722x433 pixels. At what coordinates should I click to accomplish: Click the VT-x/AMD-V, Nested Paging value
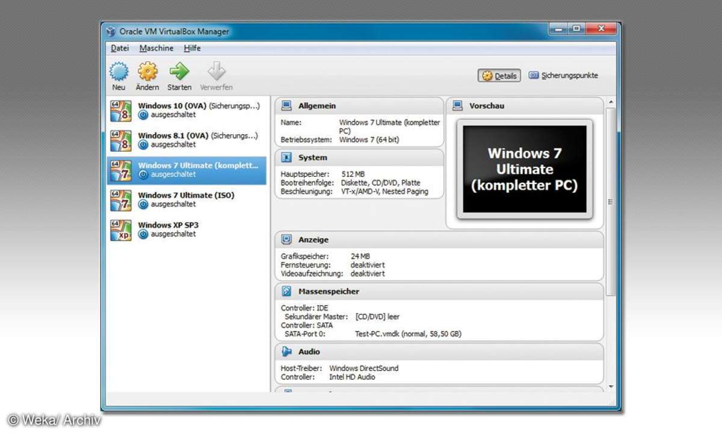(x=385, y=191)
